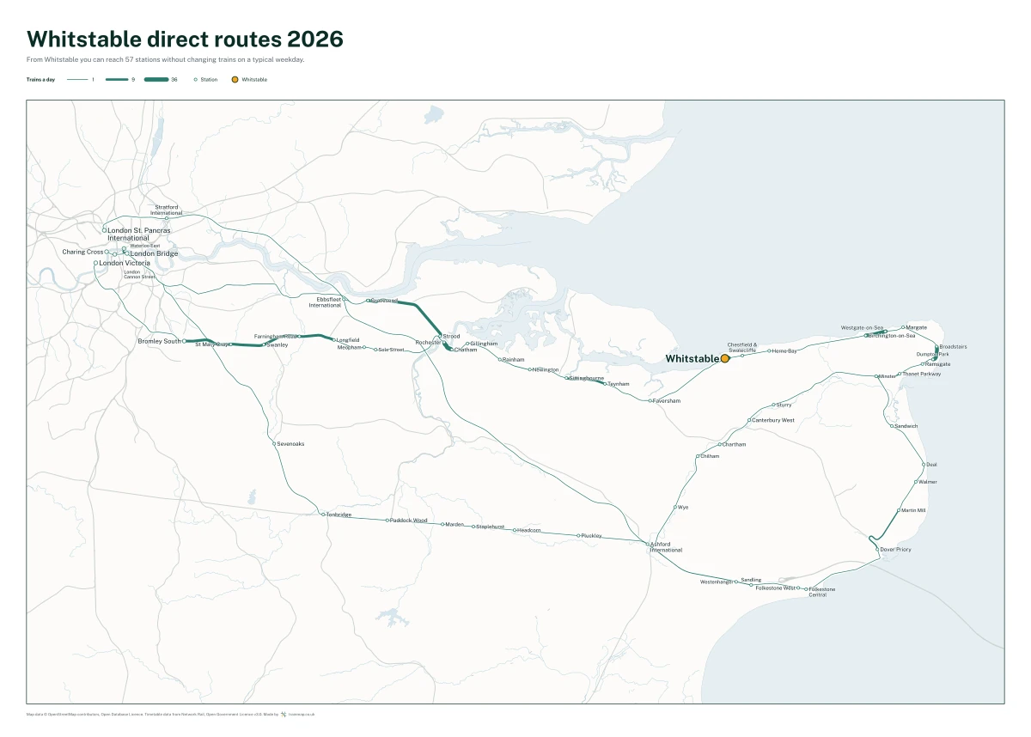Click the thinnest legend line marked 1

77,79
